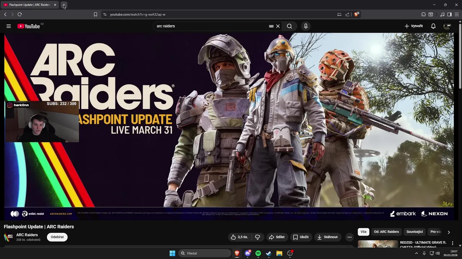The image size is (462, 259).
Task: Bookmark this page using the bookmark icon
Action: pos(95,14)
